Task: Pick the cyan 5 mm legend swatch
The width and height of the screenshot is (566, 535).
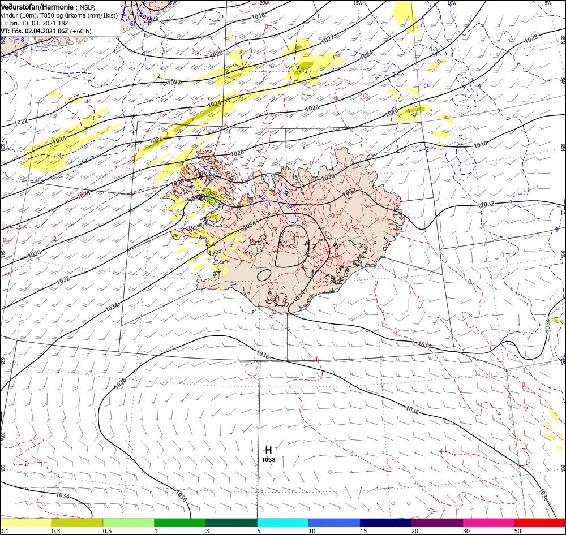Action: point(283,523)
